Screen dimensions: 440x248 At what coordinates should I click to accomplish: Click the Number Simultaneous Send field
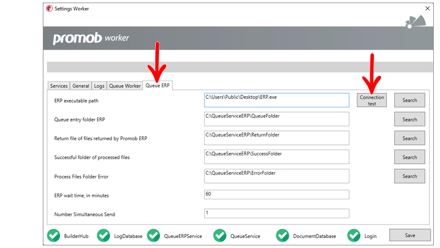click(276, 213)
